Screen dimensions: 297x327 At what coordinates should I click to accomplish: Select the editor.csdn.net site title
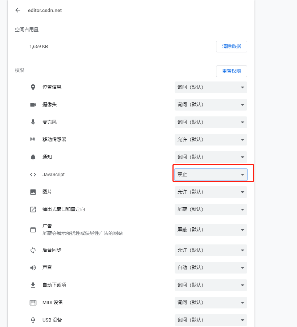[x=44, y=11]
